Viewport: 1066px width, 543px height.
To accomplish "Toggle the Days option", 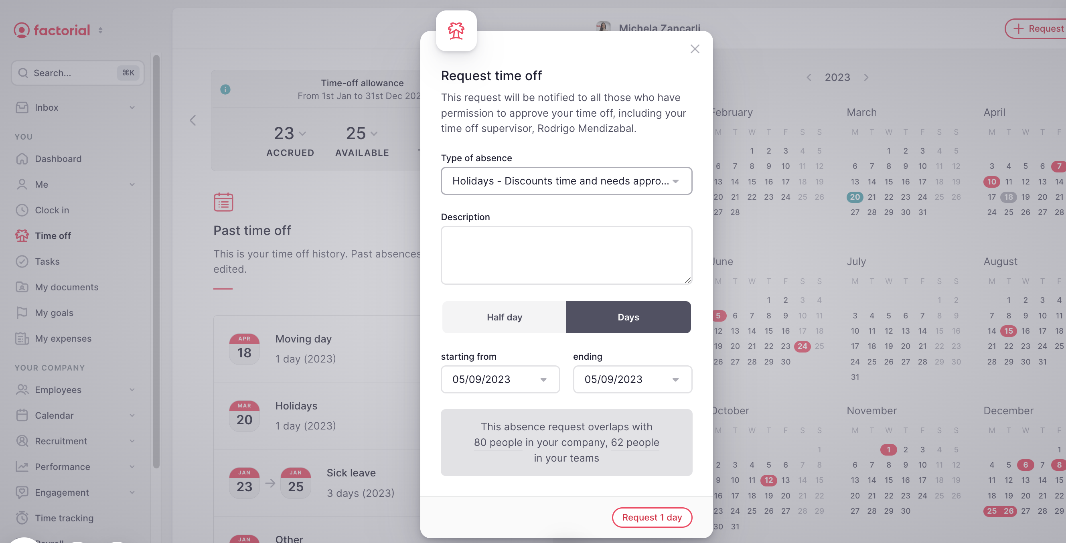I will (628, 316).
